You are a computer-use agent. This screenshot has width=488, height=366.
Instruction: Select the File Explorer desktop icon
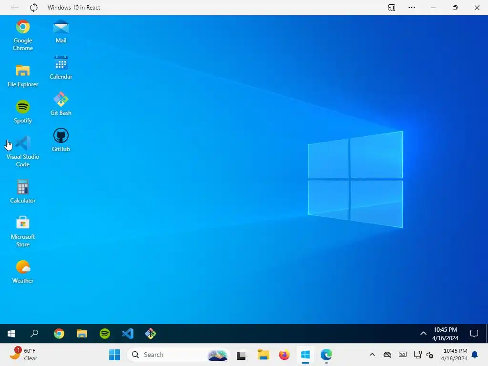(x=23, y=76)
